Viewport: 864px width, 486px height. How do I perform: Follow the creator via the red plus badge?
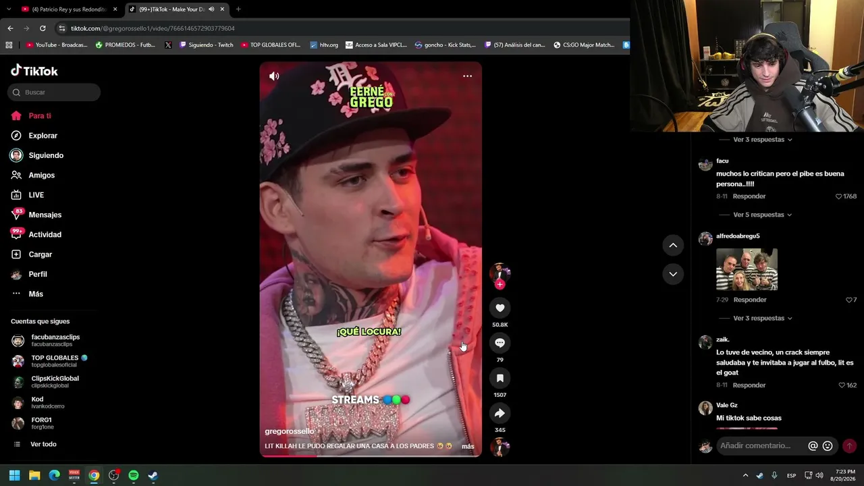pyautogui.click(x=500, y=285)
